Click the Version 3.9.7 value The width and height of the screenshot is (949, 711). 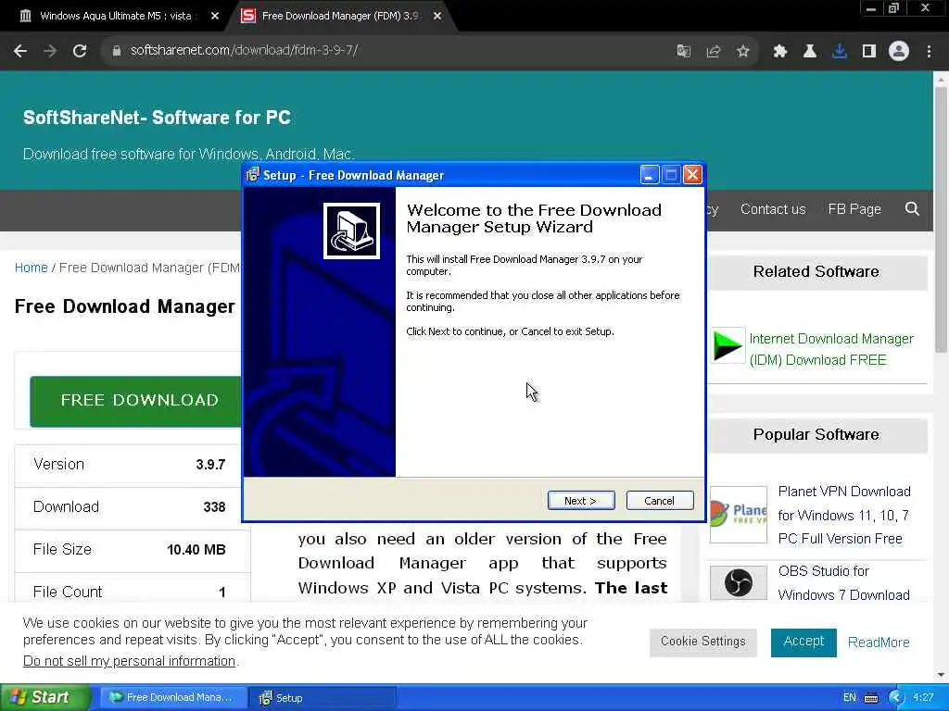click(x=210, y=465)
